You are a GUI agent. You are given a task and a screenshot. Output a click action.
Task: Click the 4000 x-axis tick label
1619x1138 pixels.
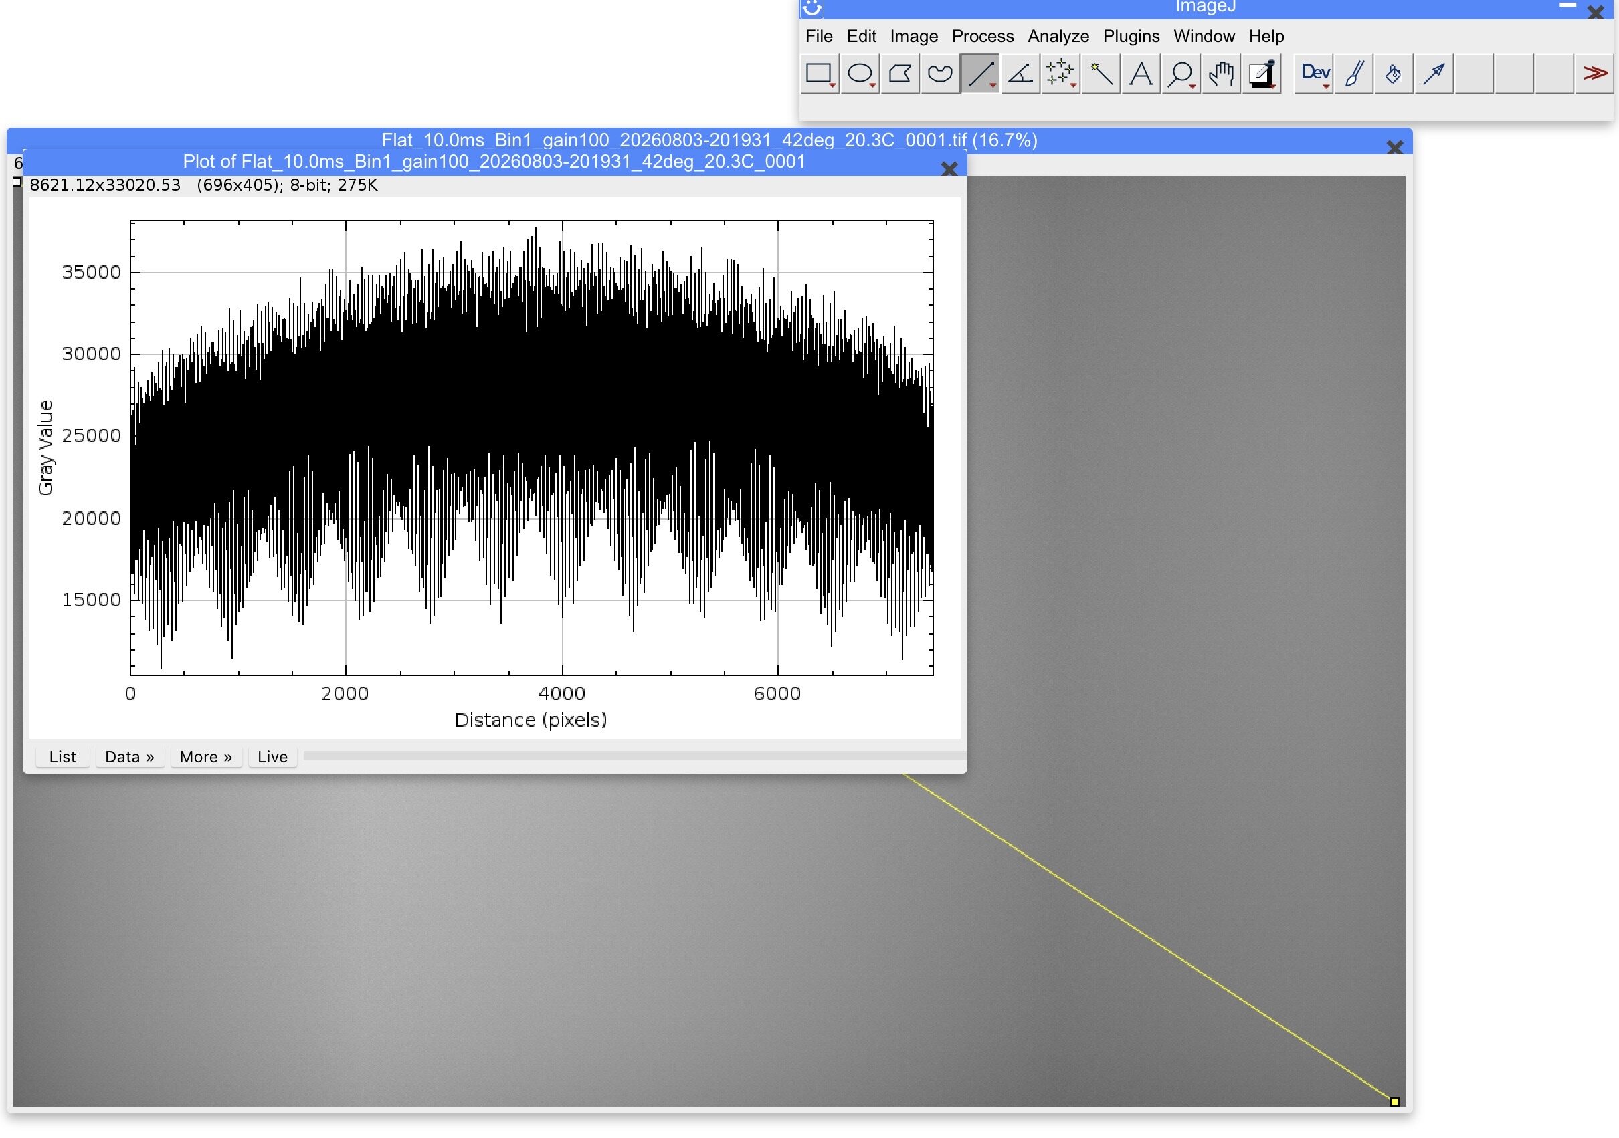coord(562,693)
